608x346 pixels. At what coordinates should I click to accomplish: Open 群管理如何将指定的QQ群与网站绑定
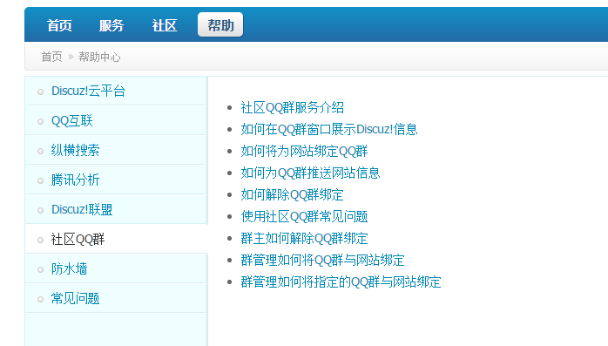341,282
